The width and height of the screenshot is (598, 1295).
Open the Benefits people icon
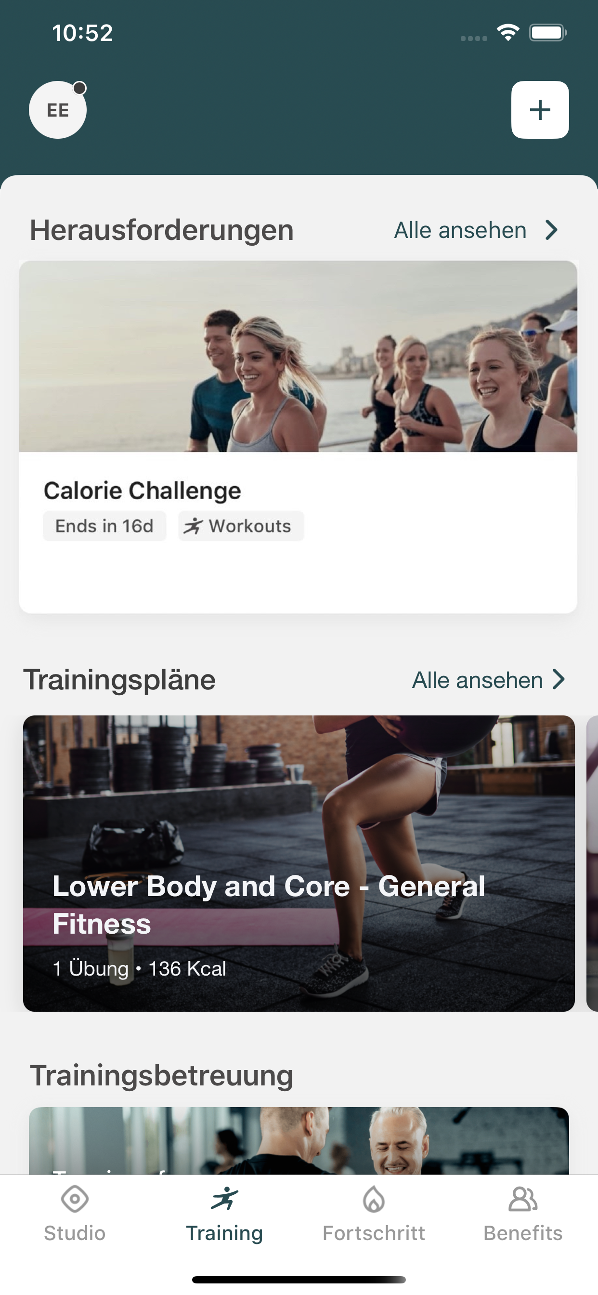[522, 1199]
